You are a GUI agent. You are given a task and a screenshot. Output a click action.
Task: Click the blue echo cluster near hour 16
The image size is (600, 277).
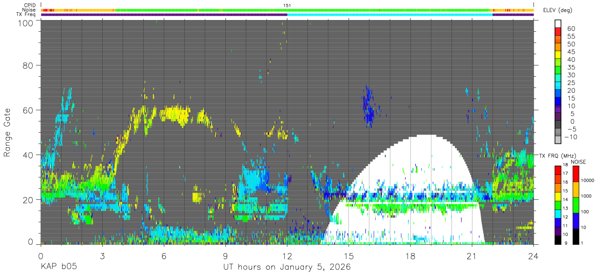pyautogui.click(x=369, y=107)
